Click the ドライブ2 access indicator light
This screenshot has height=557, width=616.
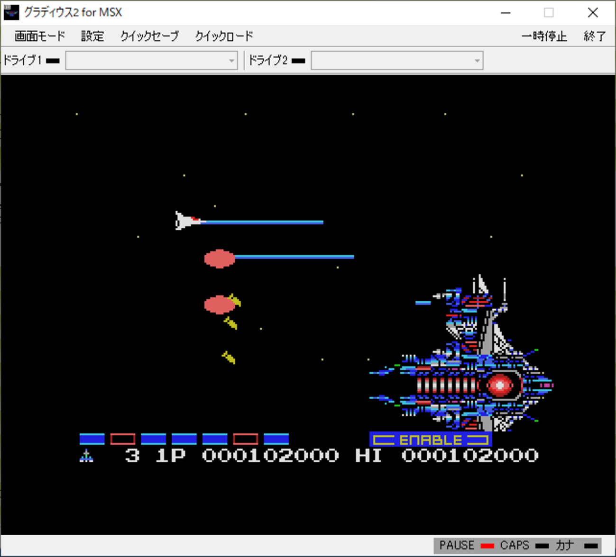pos(298,61)
